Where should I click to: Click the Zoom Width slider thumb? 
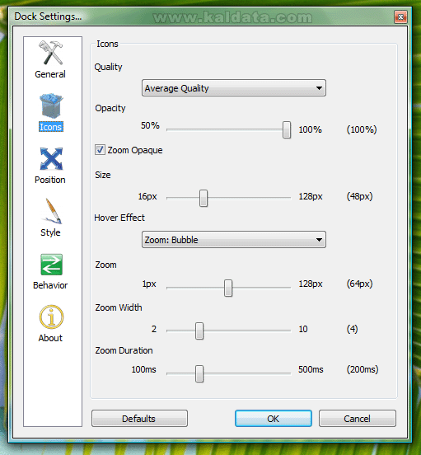tap(199, 331)
